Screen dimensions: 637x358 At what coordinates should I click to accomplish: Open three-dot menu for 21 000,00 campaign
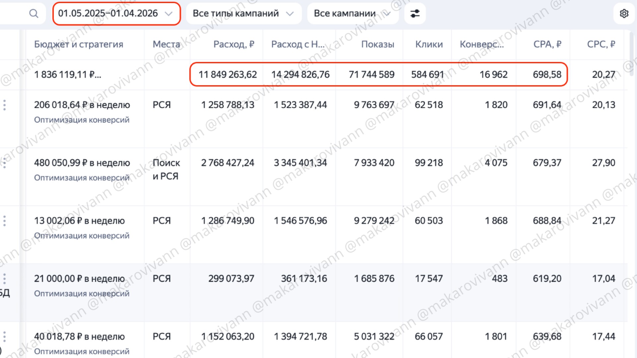5,279
